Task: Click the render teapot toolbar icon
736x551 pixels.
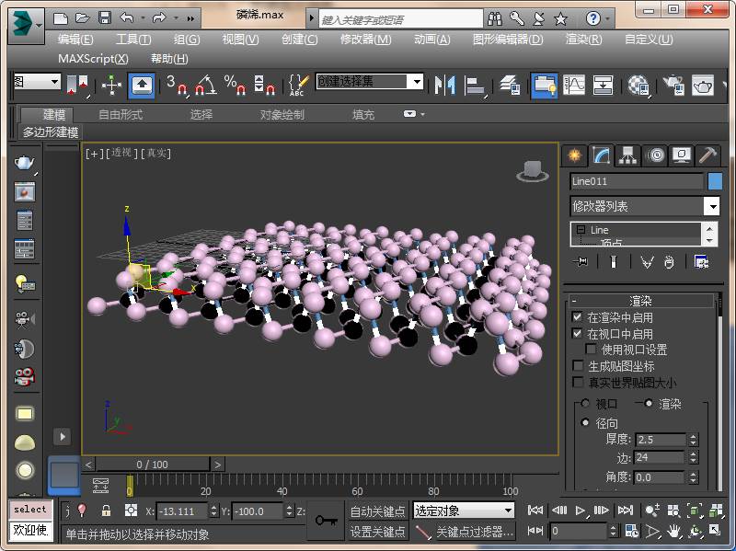Action: (704, 86)
